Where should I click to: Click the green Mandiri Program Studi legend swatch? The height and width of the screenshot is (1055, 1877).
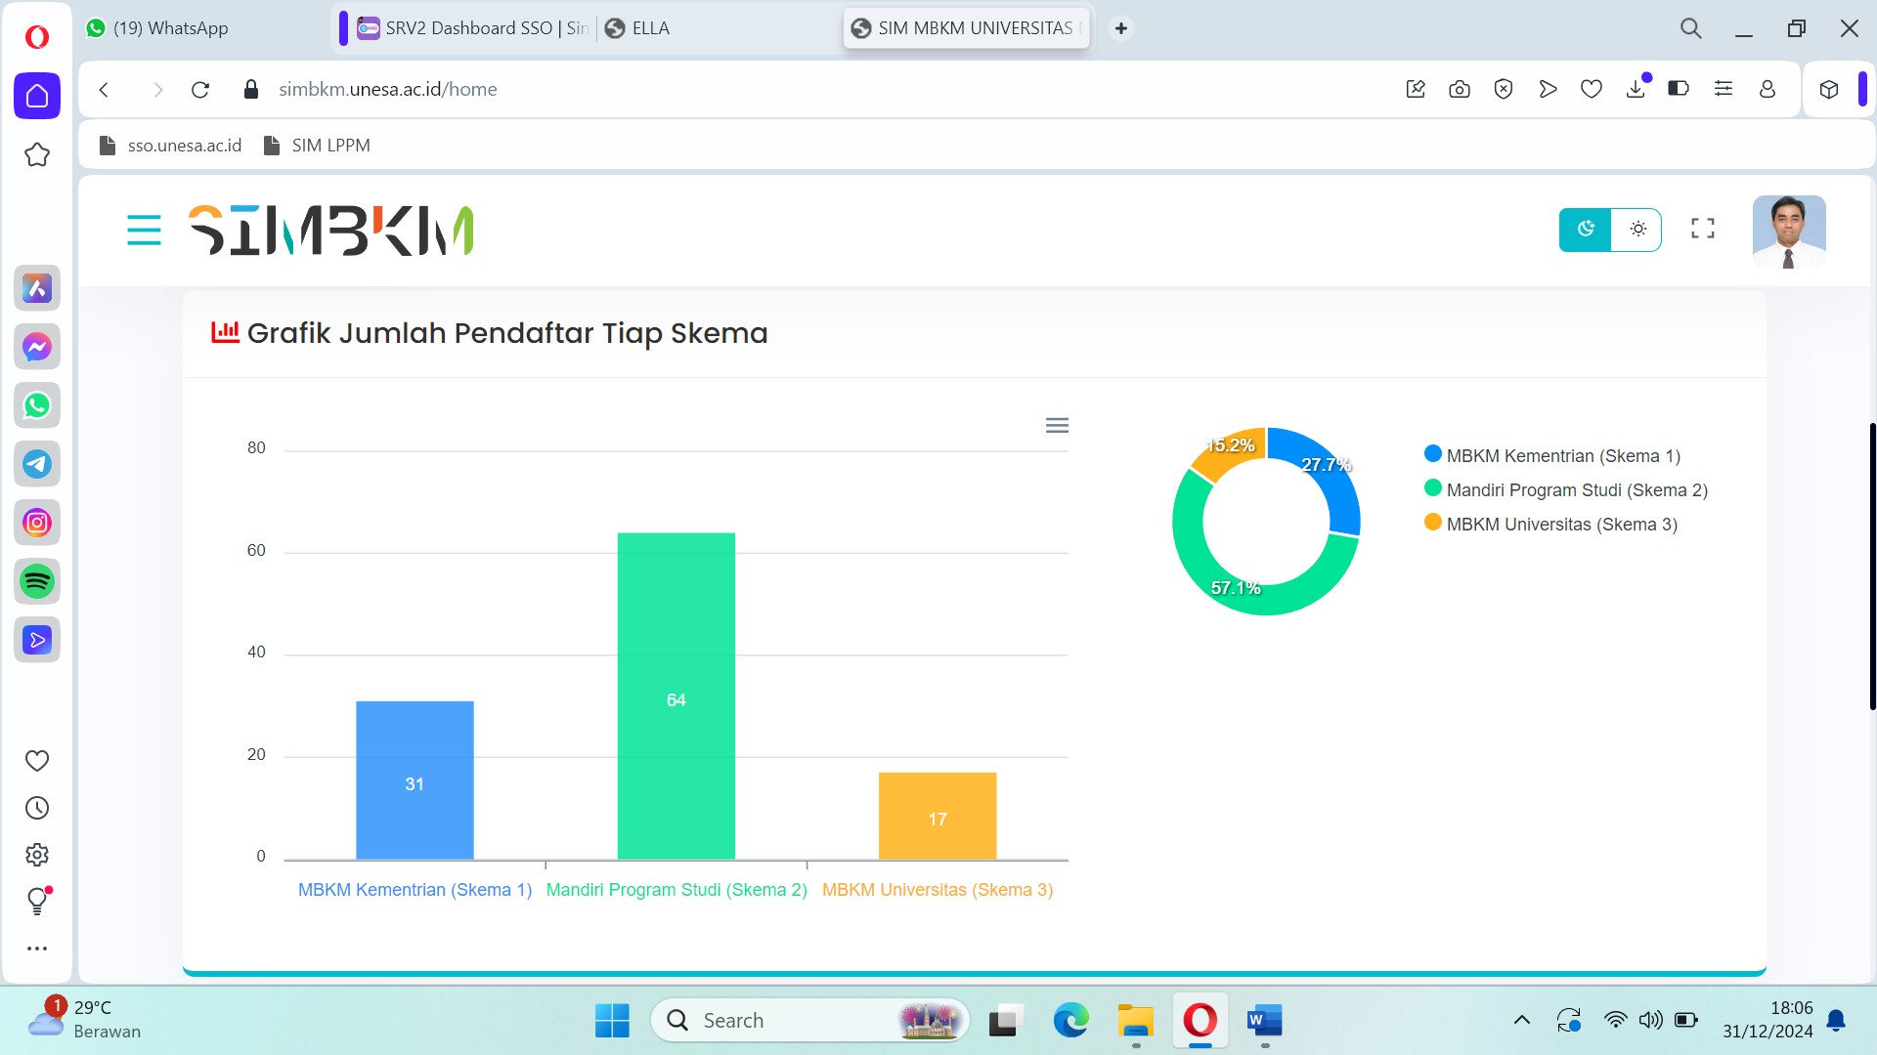coord(1433,488)
